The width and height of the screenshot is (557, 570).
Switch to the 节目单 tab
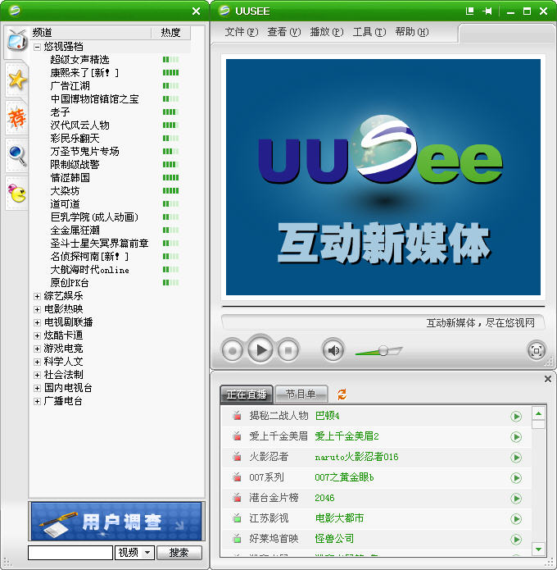(x=301, y=394)
